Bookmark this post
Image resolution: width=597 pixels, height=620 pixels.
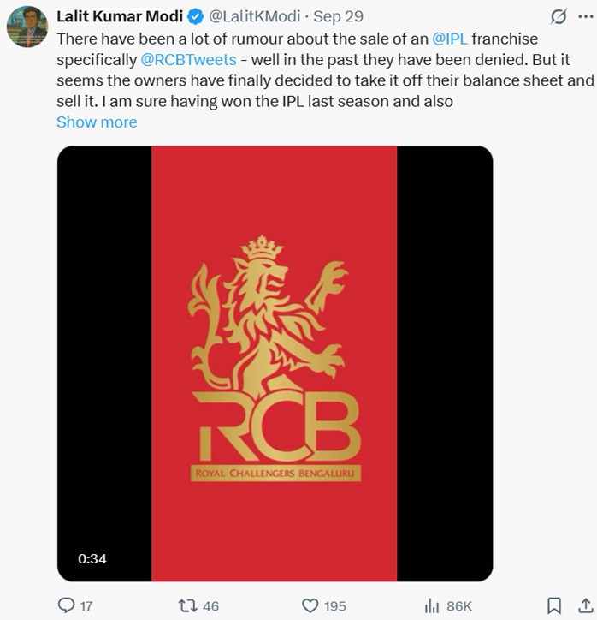point(554,605)
